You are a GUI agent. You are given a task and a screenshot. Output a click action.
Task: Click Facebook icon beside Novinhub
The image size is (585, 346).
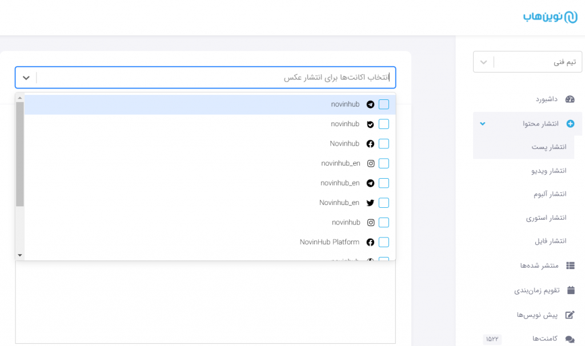click(x=370, y=144)
